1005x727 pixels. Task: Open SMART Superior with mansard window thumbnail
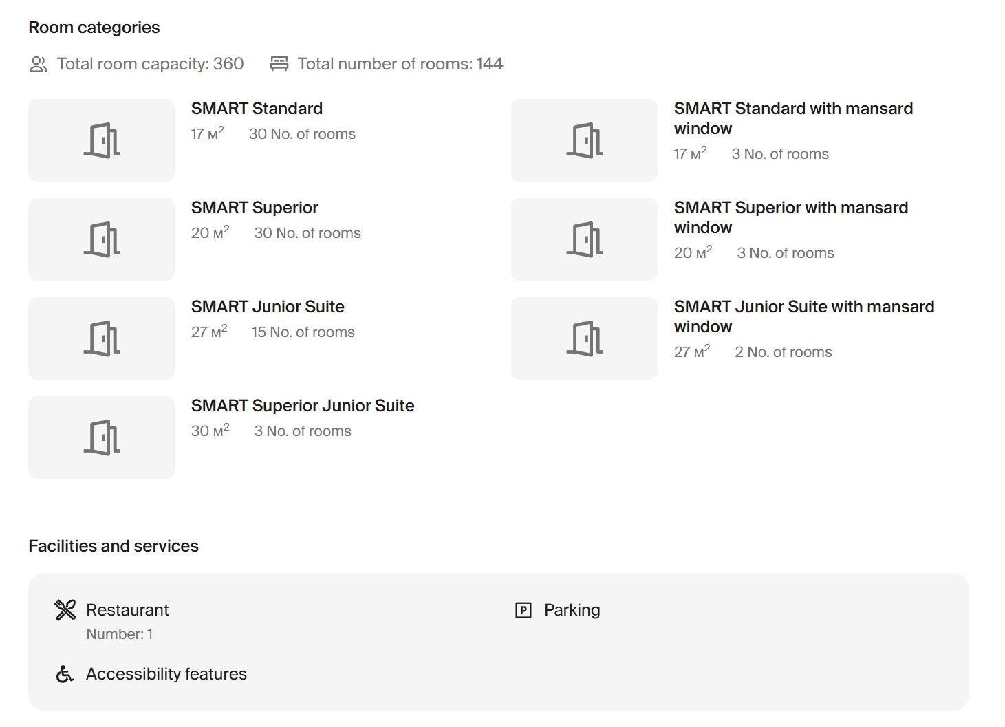point(584,239)
